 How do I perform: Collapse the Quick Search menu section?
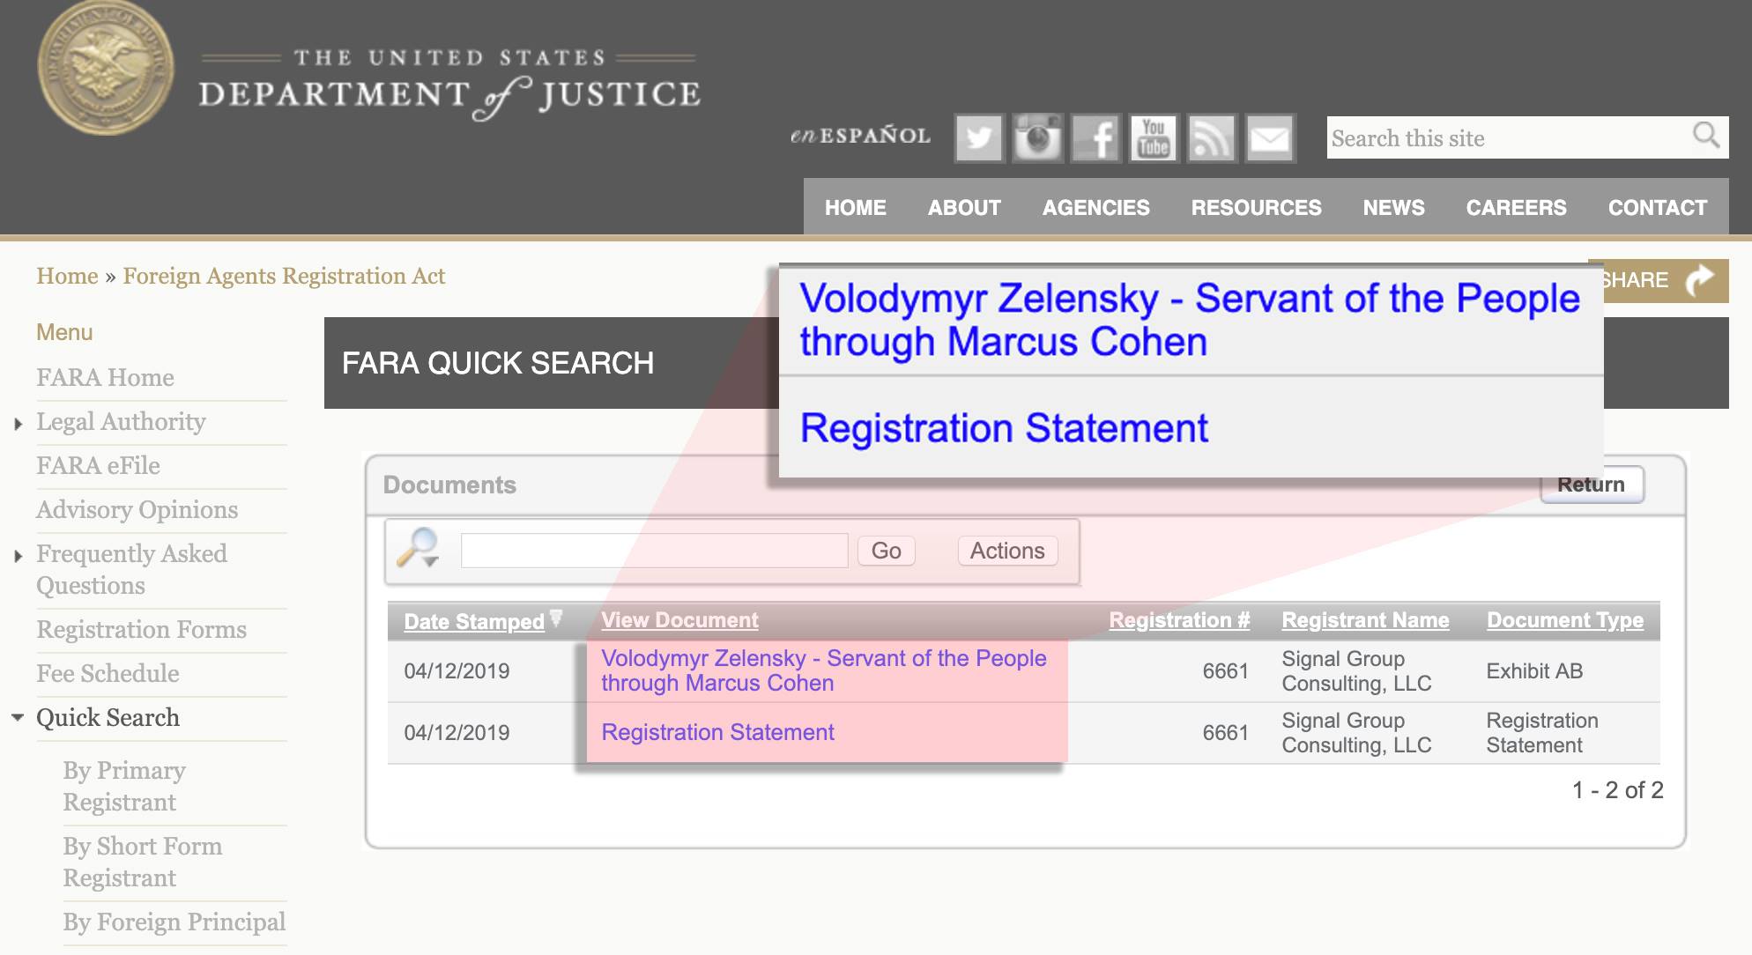(x=19, y=718)
